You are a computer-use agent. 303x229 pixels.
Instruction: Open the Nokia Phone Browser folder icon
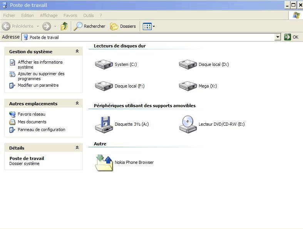(104, 163)
